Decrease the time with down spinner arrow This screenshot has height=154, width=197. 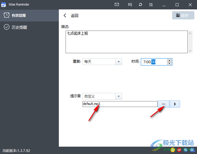click(x=169, y=63)
